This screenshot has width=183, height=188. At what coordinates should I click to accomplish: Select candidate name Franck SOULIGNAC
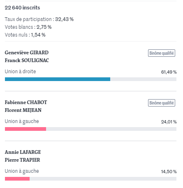[27, 60]
